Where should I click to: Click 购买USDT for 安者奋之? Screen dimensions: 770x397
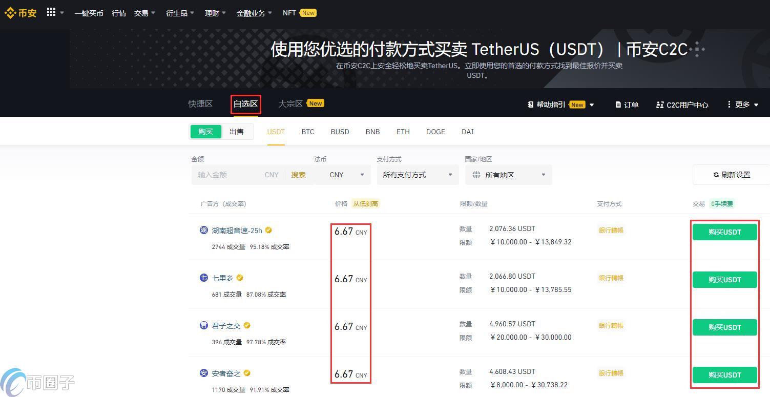pyautogui.click(x=725, y=375)
